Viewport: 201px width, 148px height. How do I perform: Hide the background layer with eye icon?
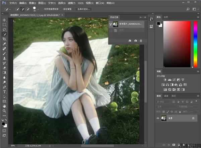158,118
